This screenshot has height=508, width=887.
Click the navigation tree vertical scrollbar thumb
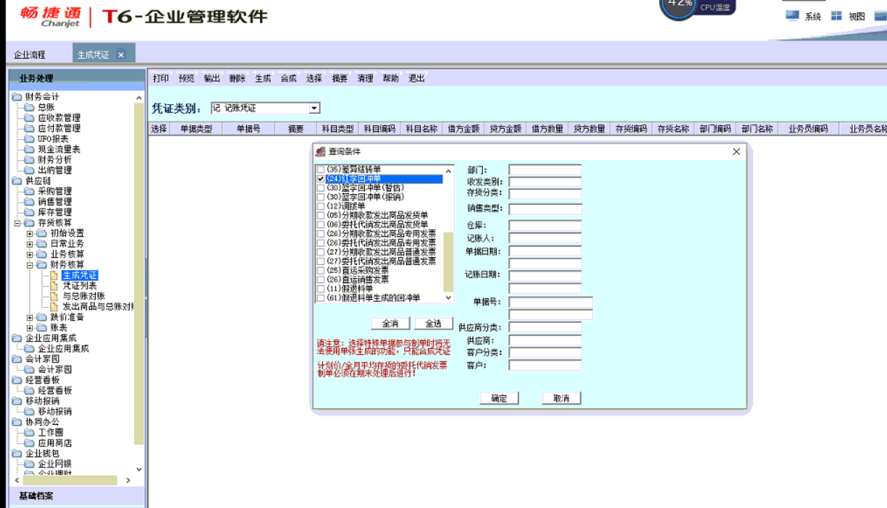[138, 273]
